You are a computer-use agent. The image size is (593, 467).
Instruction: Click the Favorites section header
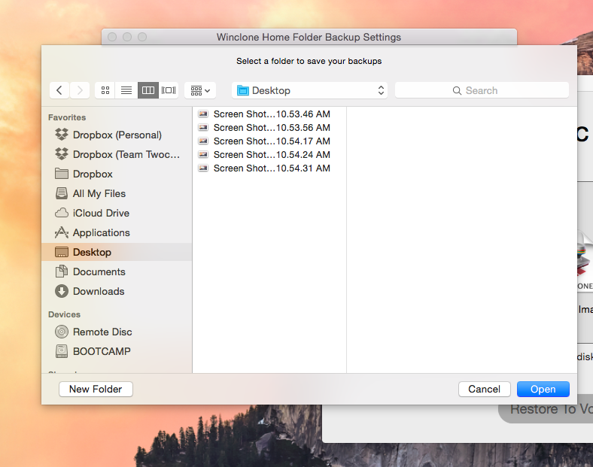(67, 117)
